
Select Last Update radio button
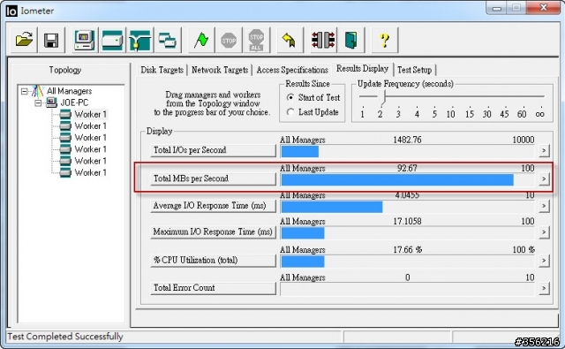coord(290,112)
